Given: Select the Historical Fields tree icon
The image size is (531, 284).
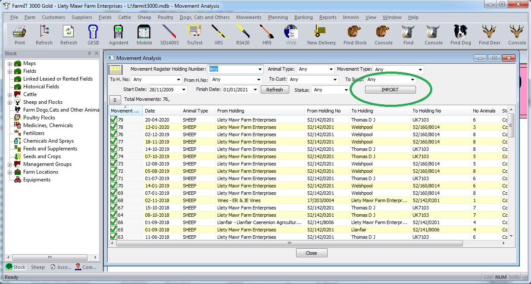Looking at the screenshot, I should 18,87.
